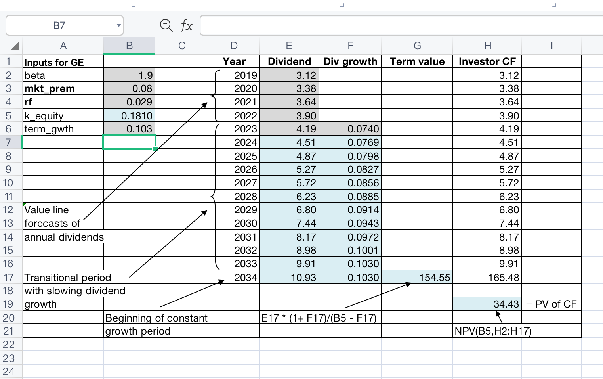Select column I header

(551, 46)
